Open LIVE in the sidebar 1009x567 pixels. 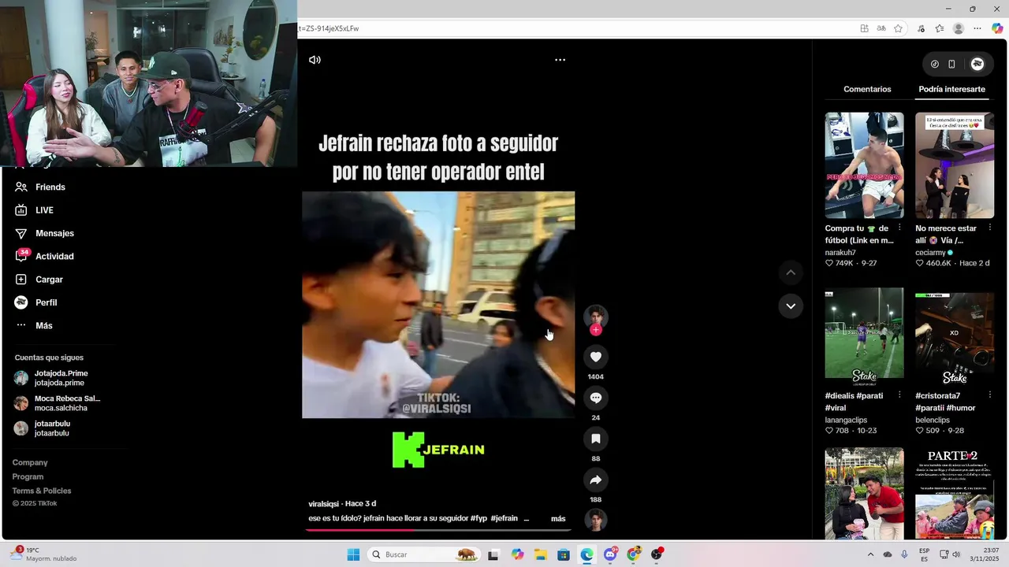35,210
